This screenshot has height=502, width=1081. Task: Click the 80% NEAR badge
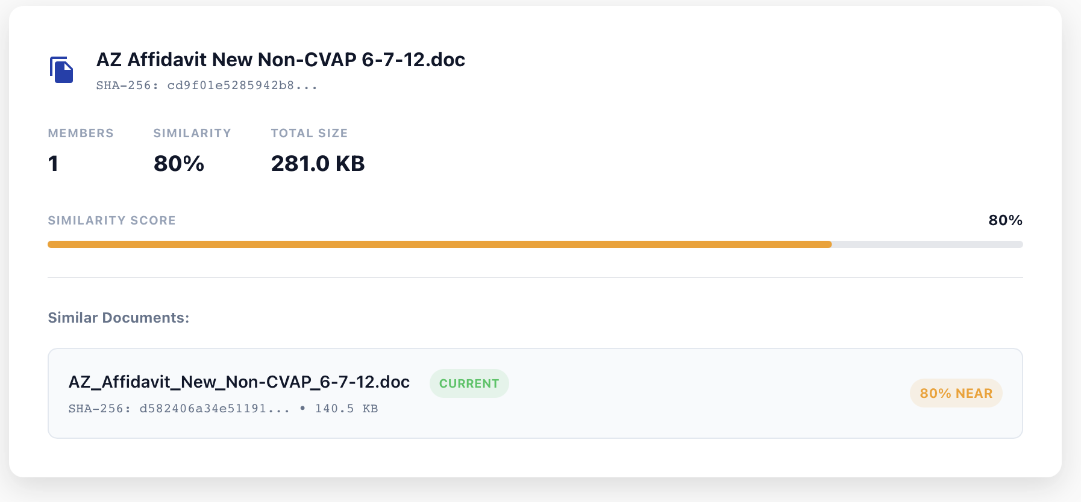point(956,393)
